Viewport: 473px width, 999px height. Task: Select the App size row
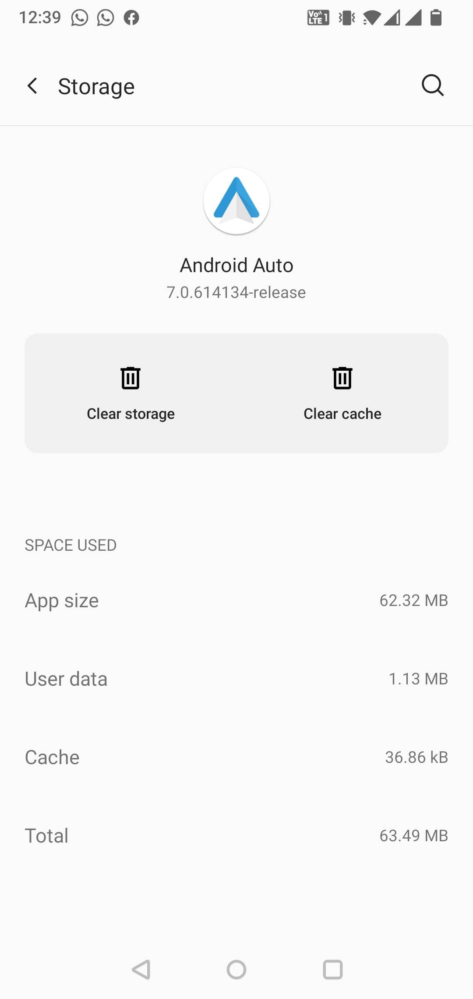pyautogui.click(x=236, y=600)
